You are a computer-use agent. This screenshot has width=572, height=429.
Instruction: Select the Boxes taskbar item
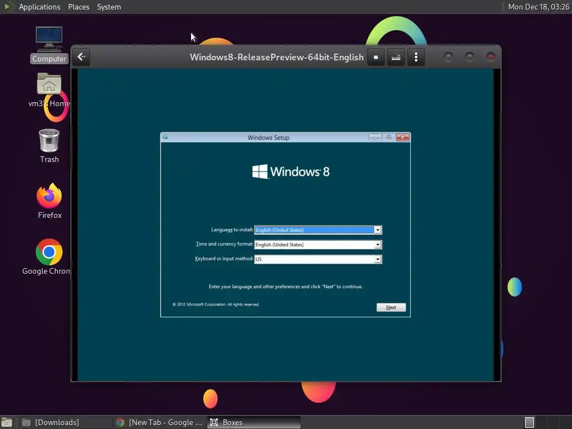[x=254, y=422]
